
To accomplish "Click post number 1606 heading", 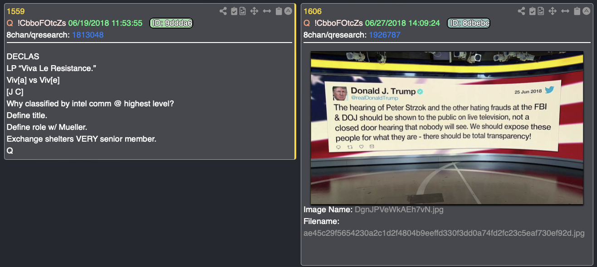I will point(313,11).
